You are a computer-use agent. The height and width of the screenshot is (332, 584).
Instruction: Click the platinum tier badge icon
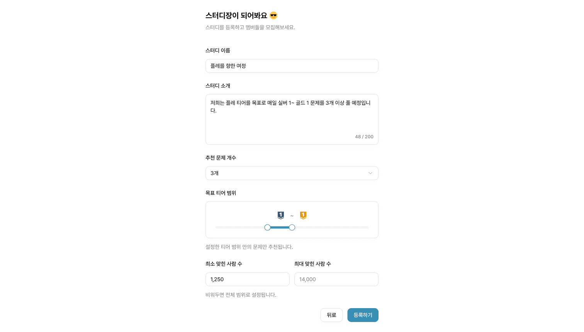281,215
